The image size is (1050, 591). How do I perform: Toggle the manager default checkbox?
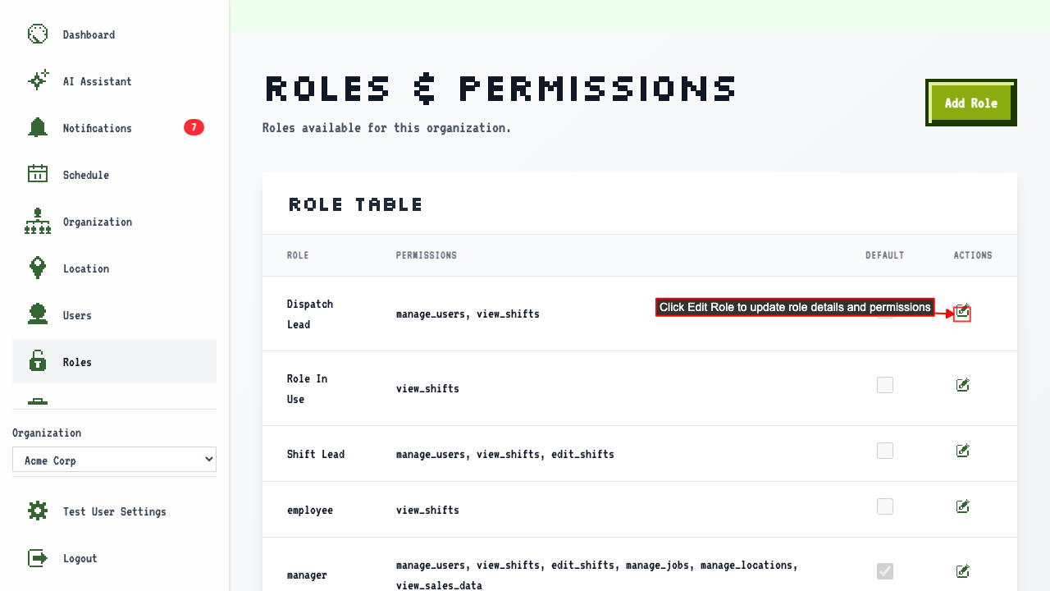[885, 570]
